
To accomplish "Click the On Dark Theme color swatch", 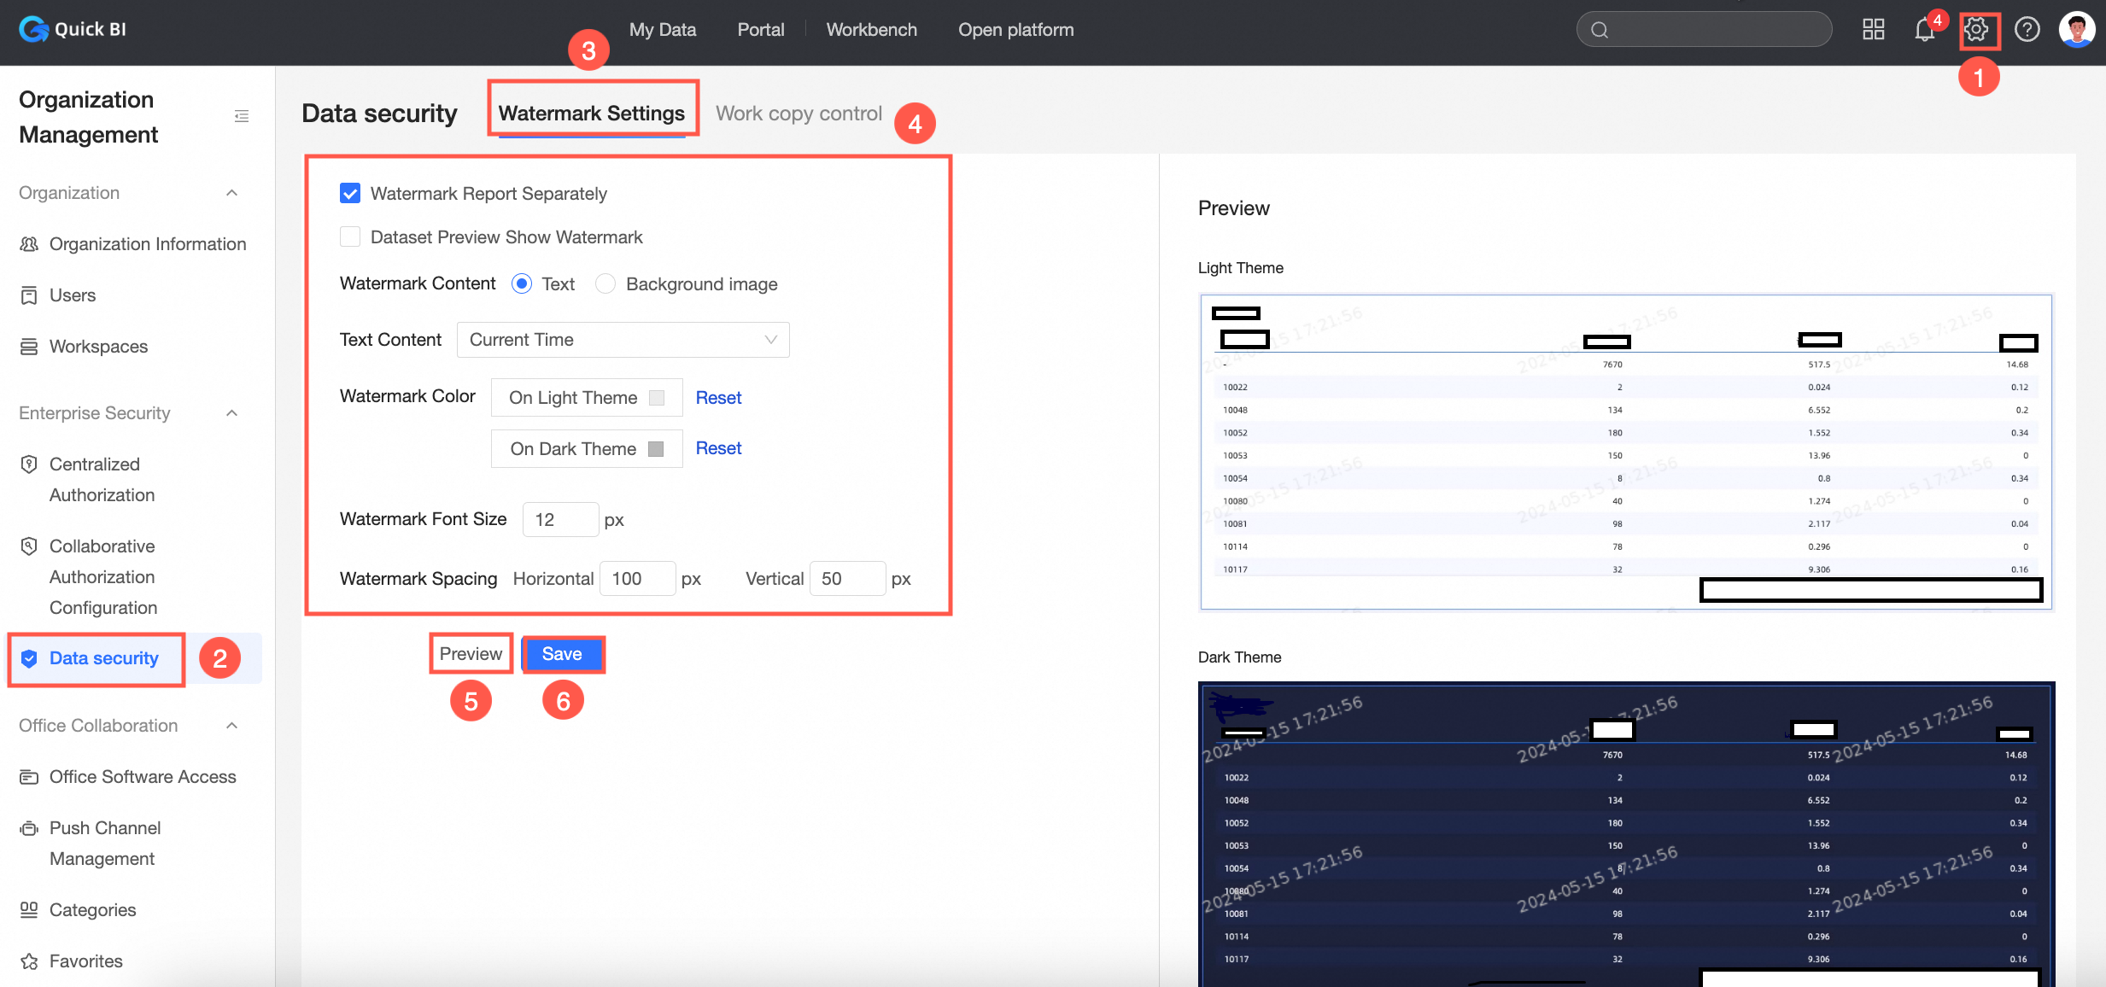I will [x=656, y=449].
